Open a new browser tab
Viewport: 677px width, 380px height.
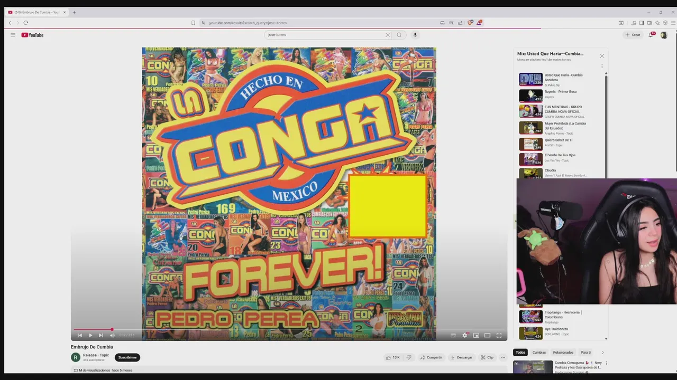(74, 12)
